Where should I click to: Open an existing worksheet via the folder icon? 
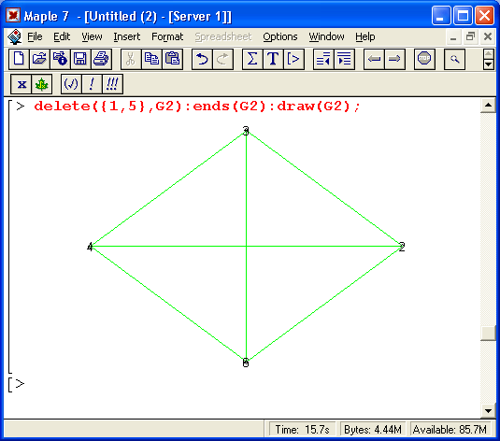(x=39, y=59)
